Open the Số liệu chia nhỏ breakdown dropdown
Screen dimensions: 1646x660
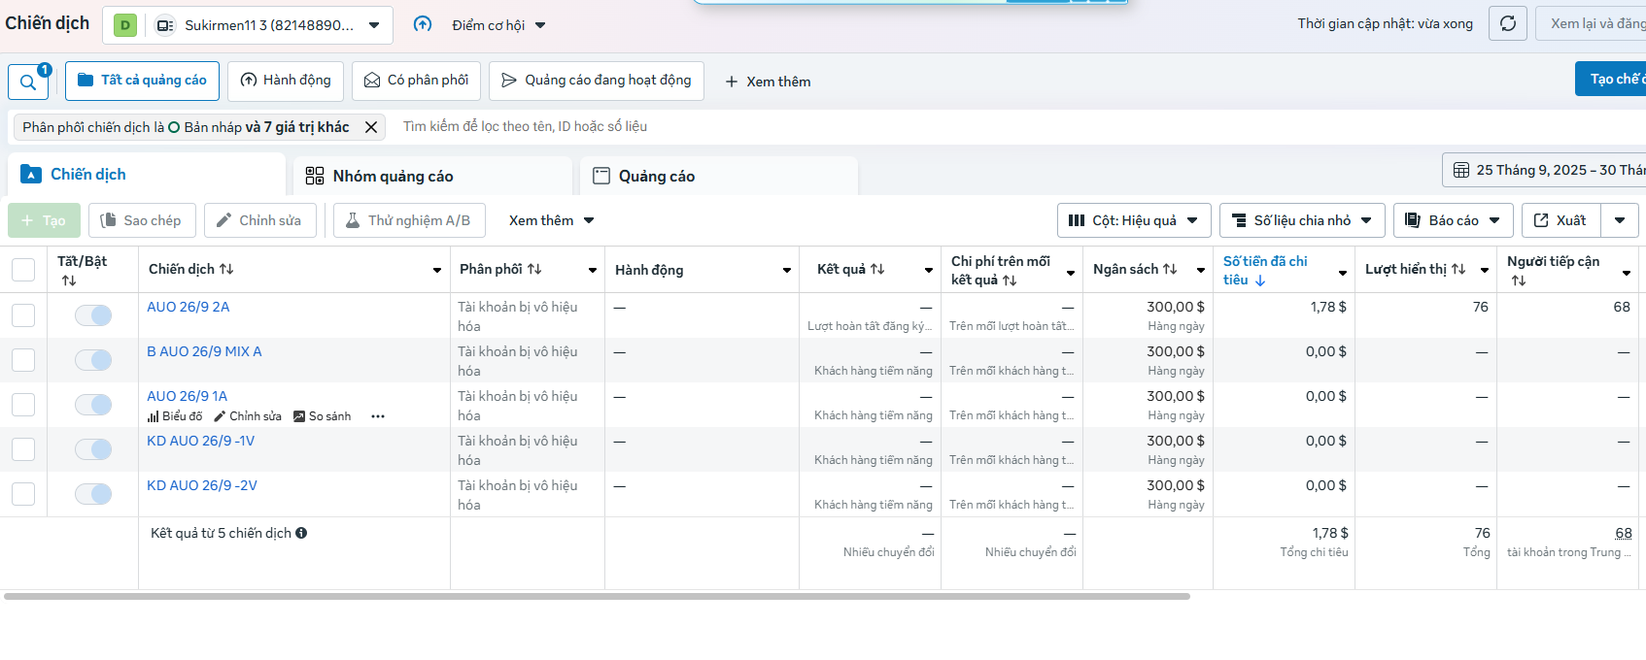(x=1301, y=220)
